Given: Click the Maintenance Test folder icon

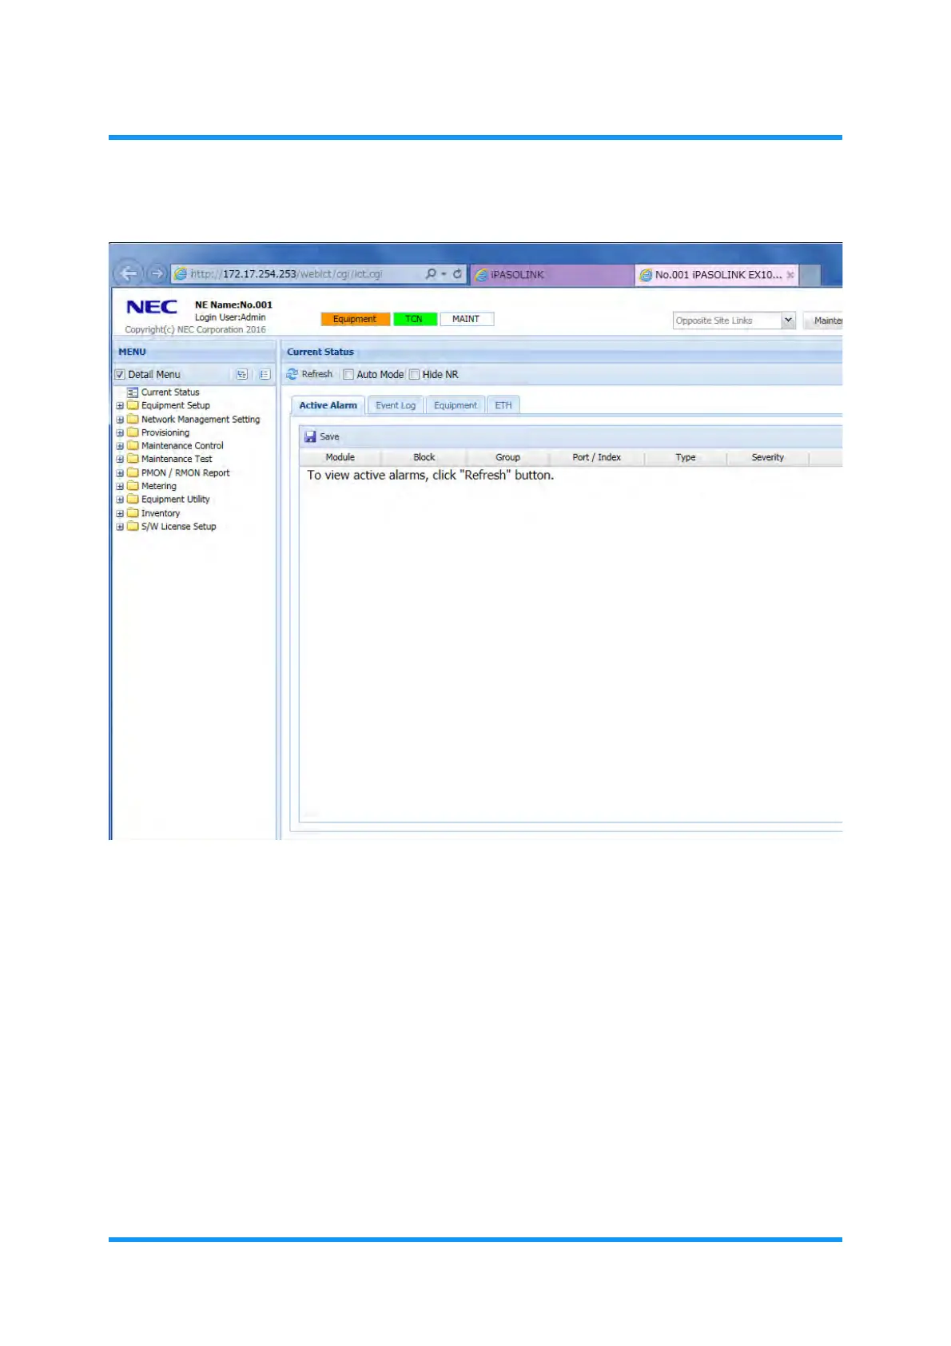Looking at the screenshot, I should click(x=133, y=459).
